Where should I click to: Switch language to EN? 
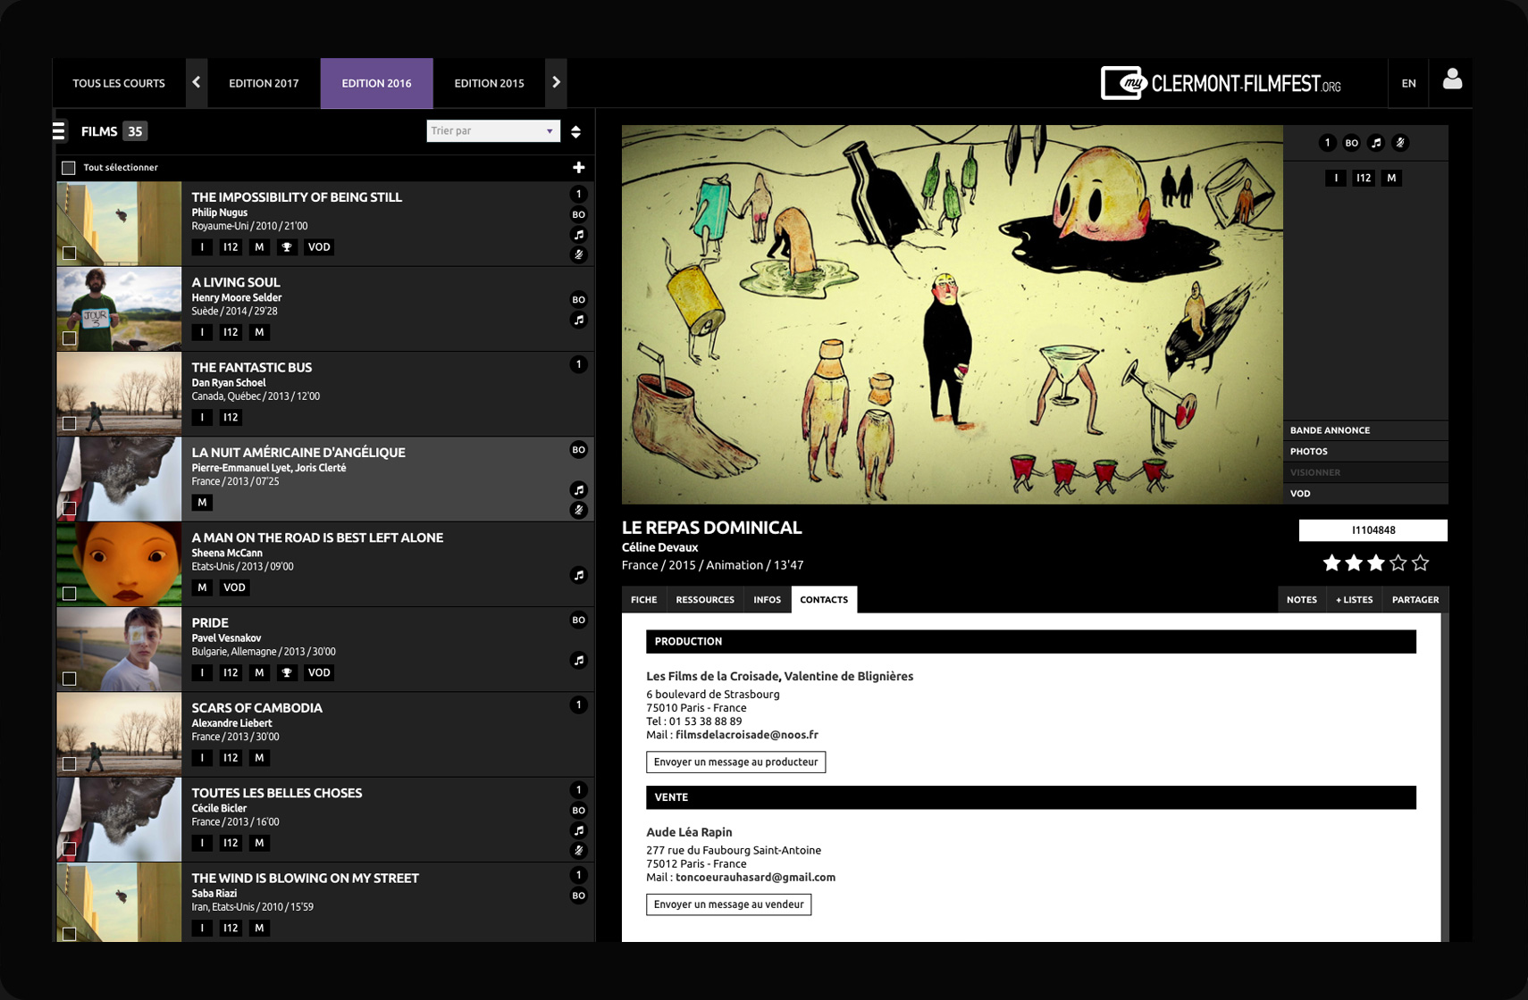point(1408,83)
